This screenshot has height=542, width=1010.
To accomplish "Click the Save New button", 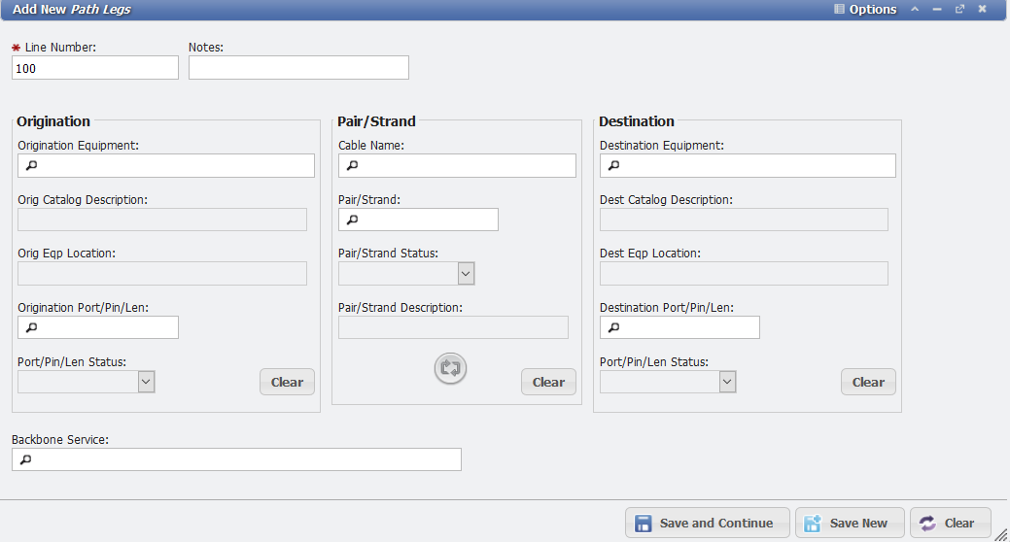I will click(849, 523).
